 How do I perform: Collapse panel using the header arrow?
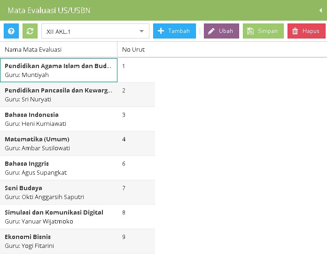click(x=320, y=10)
